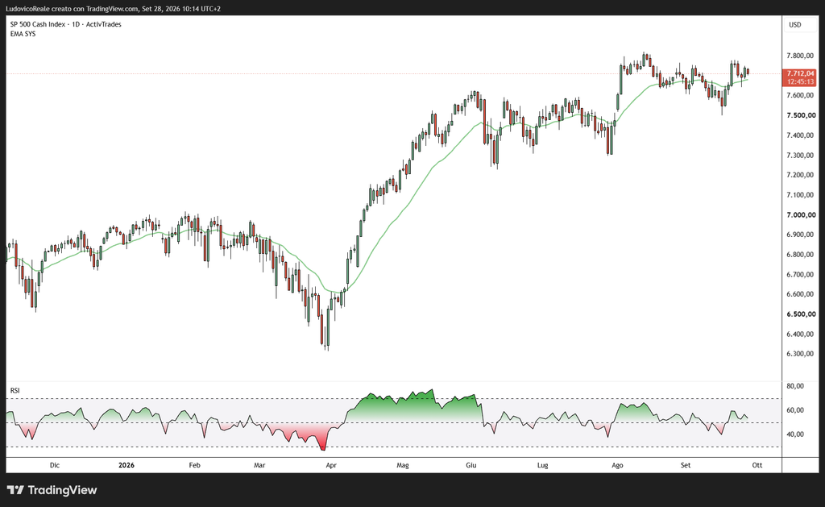This screenshot has height=507, width=825.
Task: Click the TradingView wordmark text
Action: 62,490
